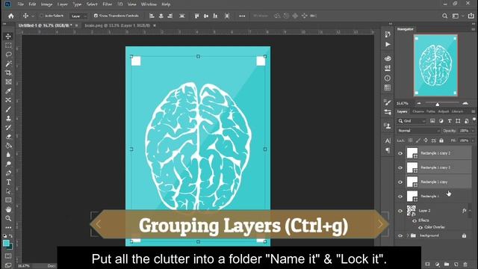Select the Move tool in the toolbox
The image size is (478, 269).
(x=8, y=37)
